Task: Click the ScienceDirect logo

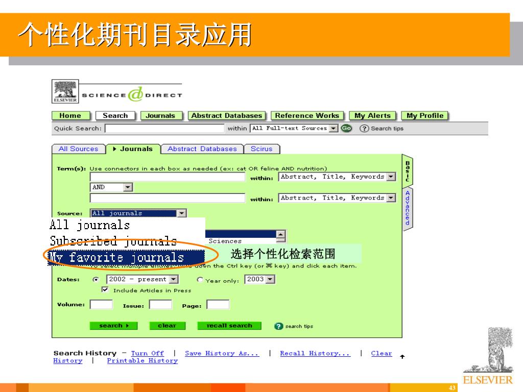Action: [132, 94]
